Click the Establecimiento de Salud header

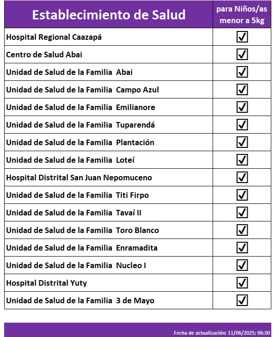109,14
